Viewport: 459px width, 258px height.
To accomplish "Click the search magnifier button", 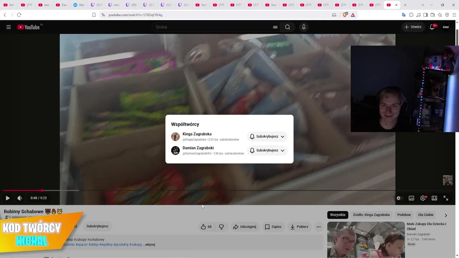I will (288, 27).
